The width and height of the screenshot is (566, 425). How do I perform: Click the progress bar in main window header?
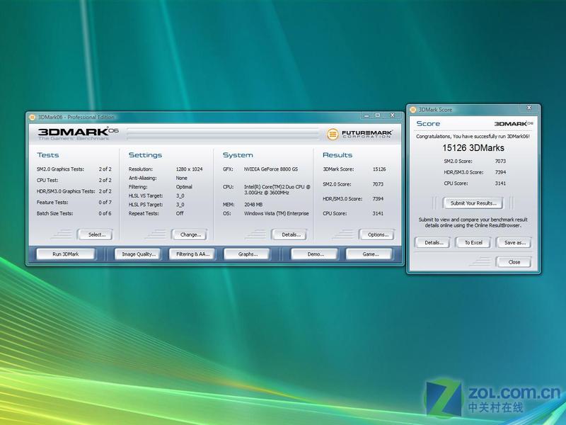(x=223, y=134)
